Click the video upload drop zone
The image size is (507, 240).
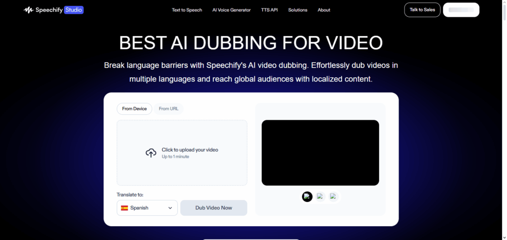click(x=182, y=153)
